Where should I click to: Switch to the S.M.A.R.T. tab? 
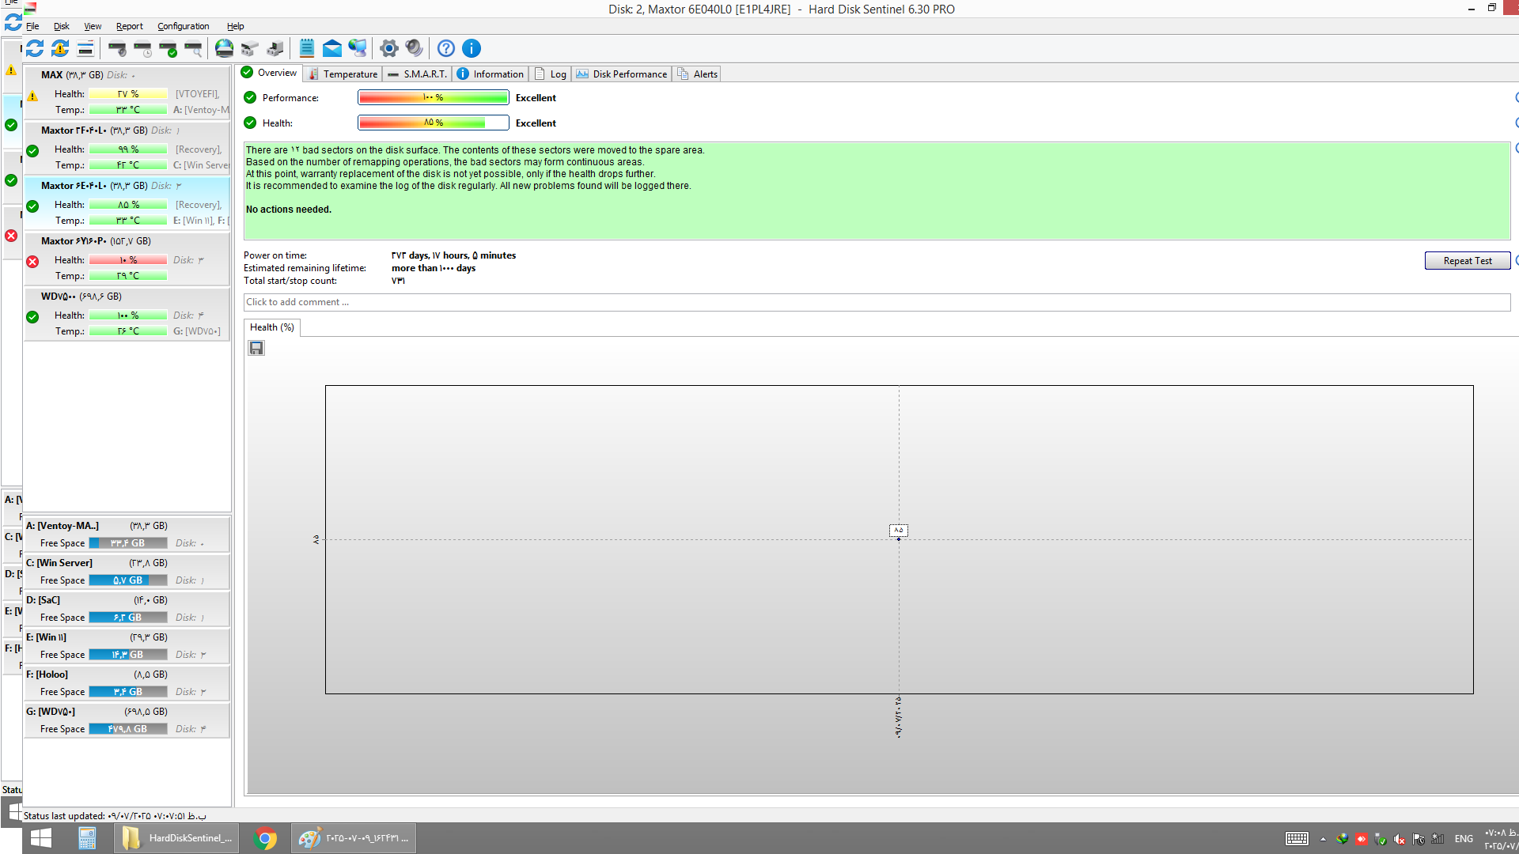pyautogui.click(x=417, y=74)
